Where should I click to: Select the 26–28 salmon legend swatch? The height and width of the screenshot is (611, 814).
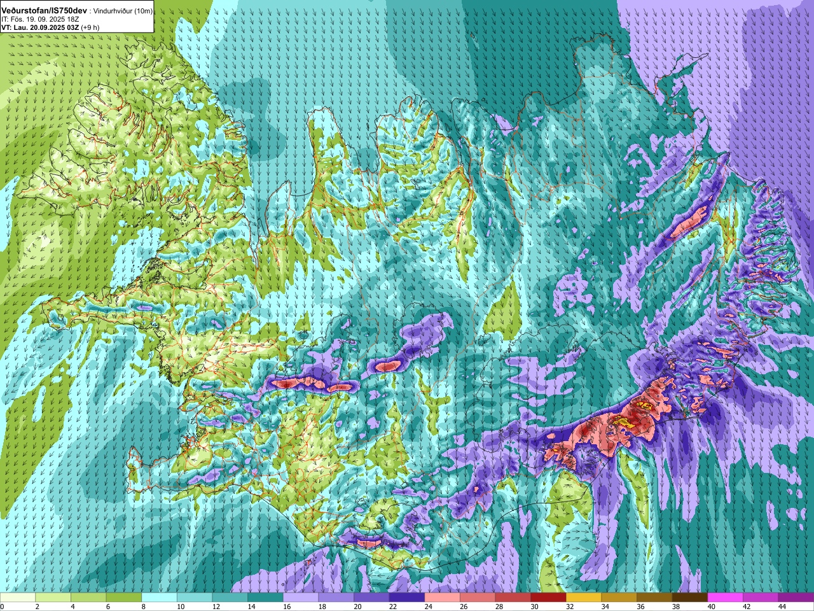[478, 598]
